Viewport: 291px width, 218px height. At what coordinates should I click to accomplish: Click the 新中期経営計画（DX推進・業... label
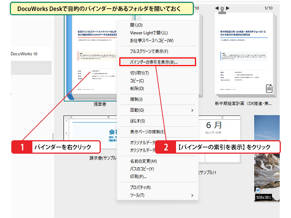point(243,104)
